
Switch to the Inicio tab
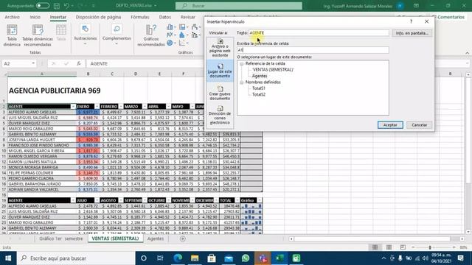pyautogui.click(x=35, y=17)
